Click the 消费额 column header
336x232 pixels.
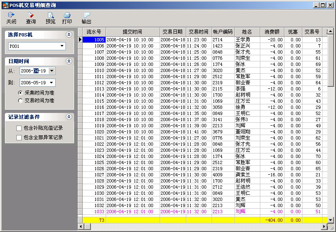[x=272, y=32]
